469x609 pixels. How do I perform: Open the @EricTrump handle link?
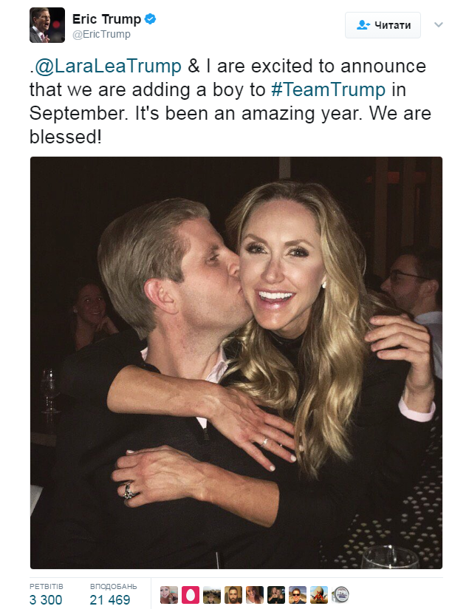[101, 34]
